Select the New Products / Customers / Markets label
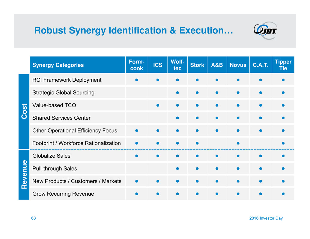Viewport: 310px width, 239px height. coord(77,181)
